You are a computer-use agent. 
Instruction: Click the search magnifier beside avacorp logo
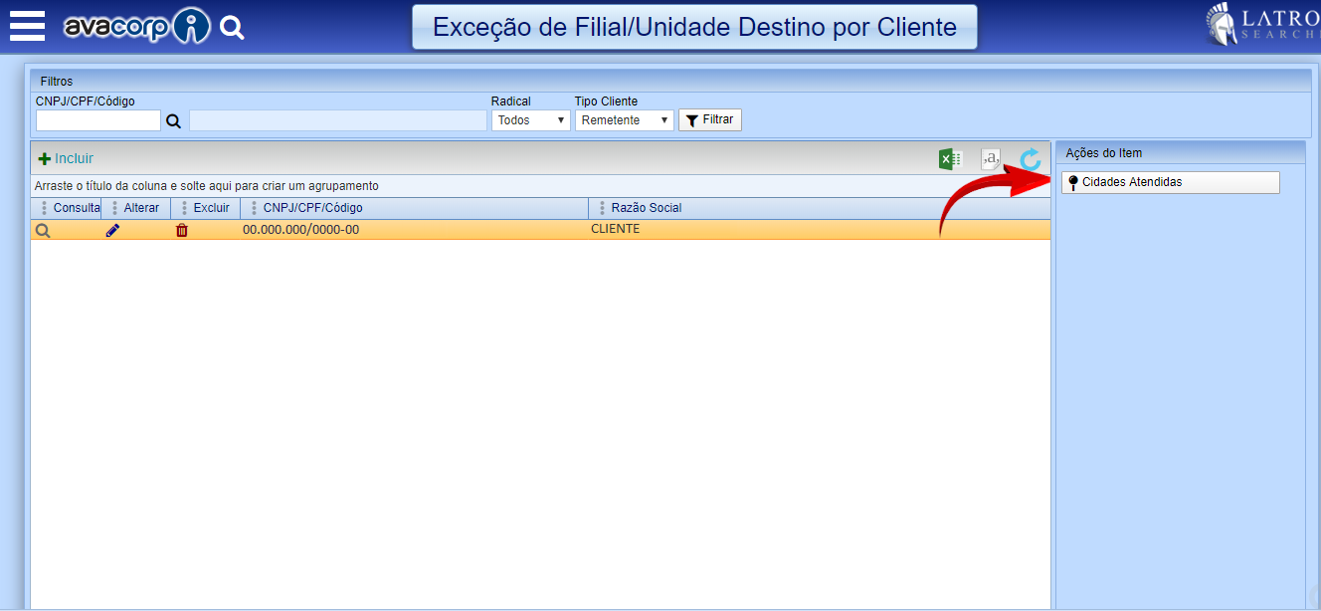click(232, 28)
